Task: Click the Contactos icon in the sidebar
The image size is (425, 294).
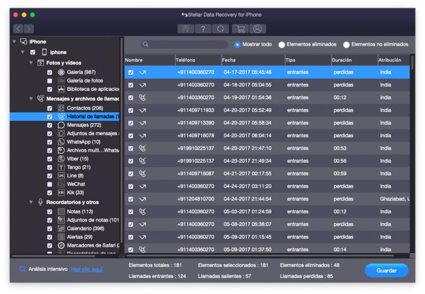Action: (61, 108)
